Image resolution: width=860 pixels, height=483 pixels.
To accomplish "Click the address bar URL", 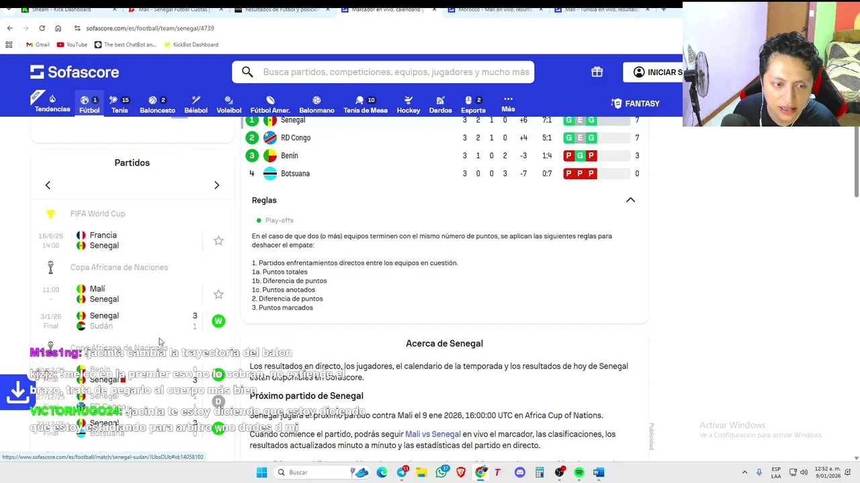I will coord(150,28).
